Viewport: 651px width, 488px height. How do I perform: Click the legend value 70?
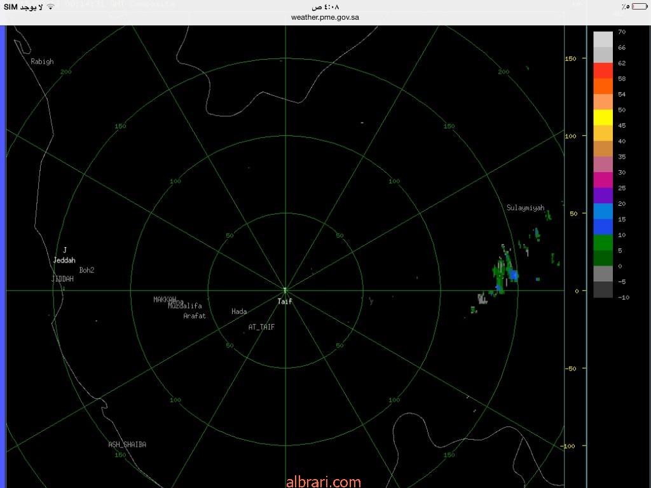622,32
